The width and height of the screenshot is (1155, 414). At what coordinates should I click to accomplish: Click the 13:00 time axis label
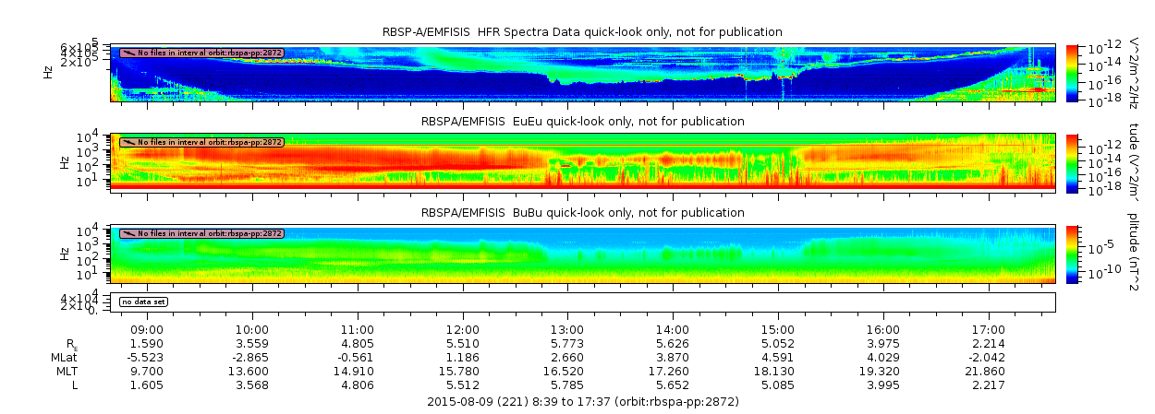click(x=567, y=329)
